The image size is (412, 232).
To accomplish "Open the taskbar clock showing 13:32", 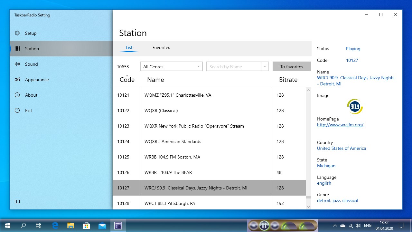I will pyautogui.click(x=384, y=226).
